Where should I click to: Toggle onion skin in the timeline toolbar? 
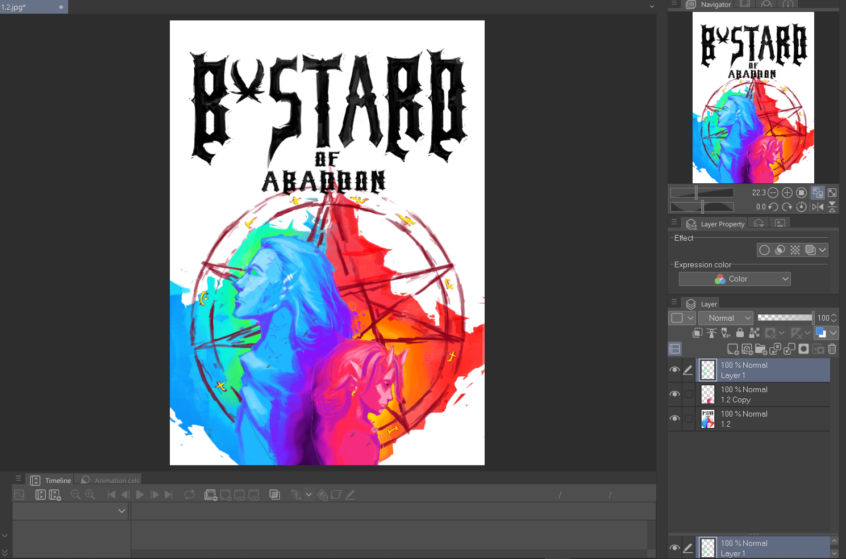coord(274,494)
